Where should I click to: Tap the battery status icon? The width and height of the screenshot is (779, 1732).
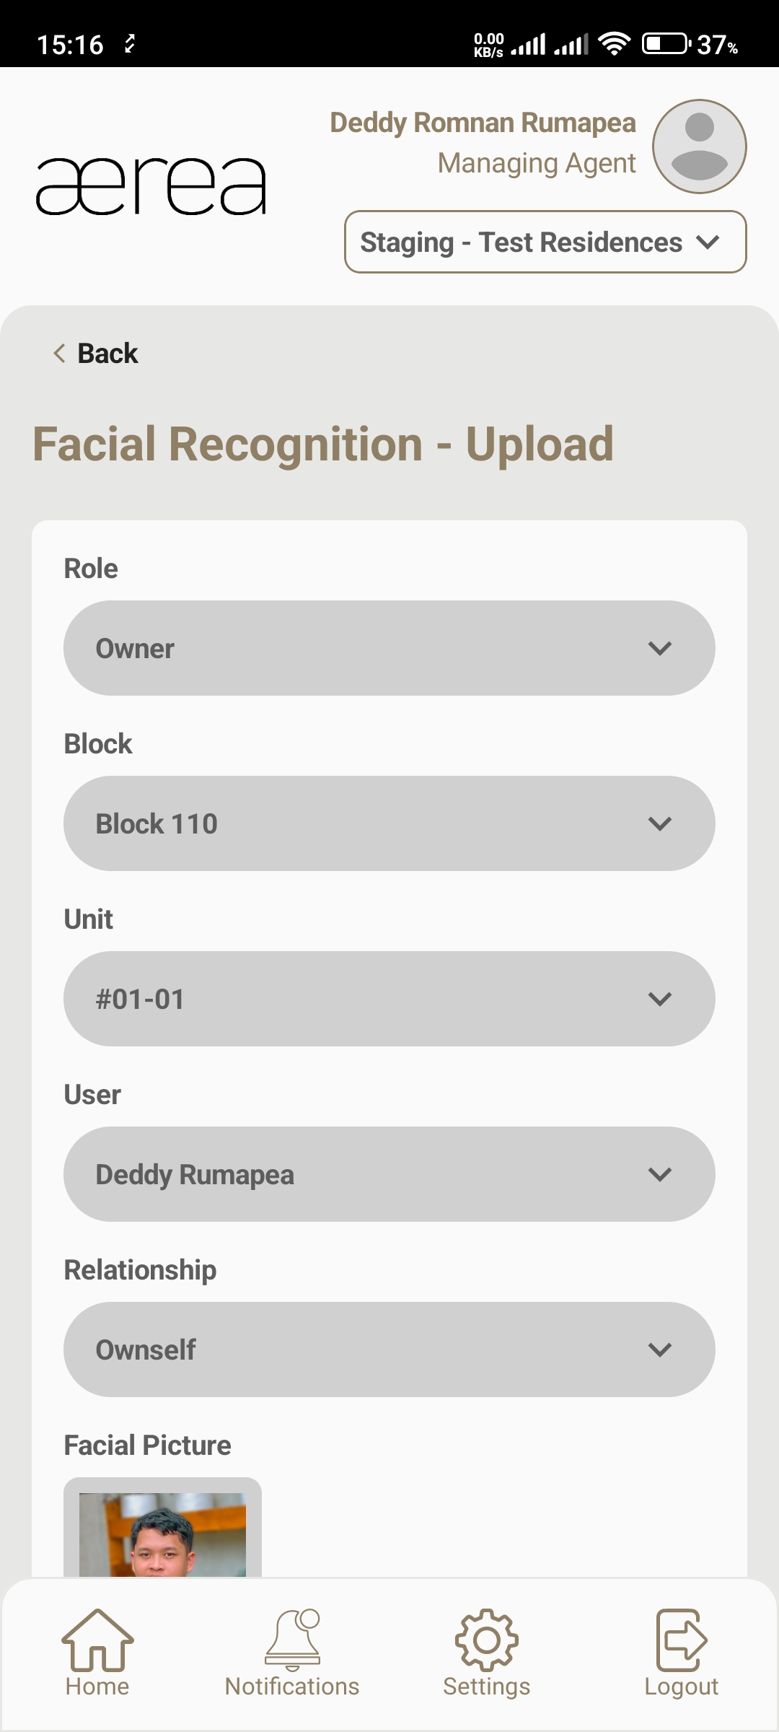pyautogui.click(x=665, y=44)
